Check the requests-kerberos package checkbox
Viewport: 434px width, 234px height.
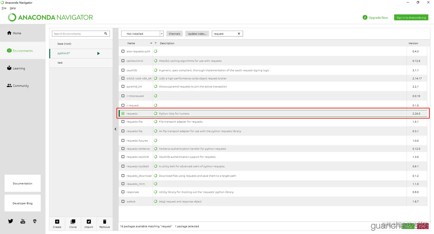tap(123, 149)
